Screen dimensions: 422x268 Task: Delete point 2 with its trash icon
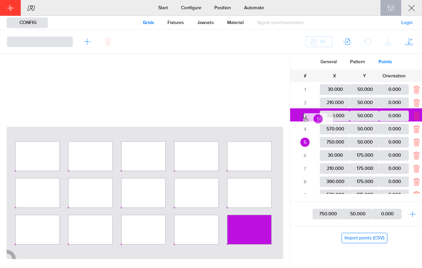[416, 103]
